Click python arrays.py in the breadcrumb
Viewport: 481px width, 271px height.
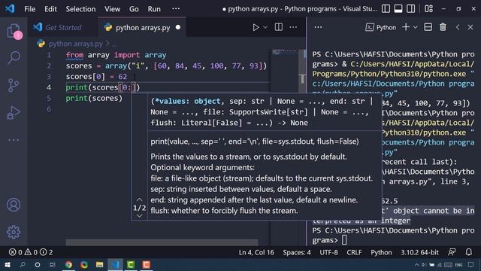pyautogui.click(x=75, y=44)
